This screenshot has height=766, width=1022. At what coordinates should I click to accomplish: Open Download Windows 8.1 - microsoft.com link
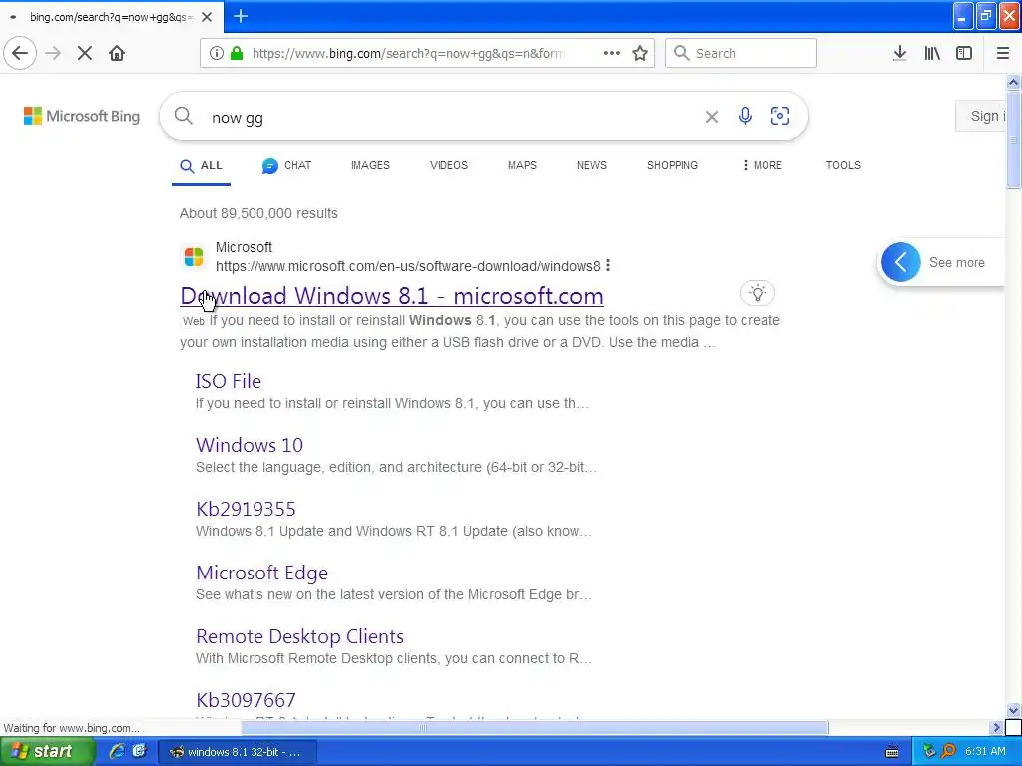point(391,296)
